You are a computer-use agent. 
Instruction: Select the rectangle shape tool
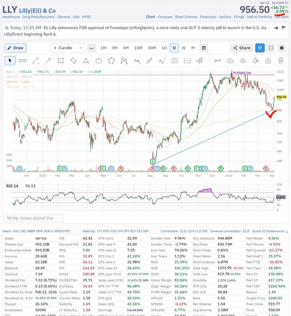[x=61, y=61]
